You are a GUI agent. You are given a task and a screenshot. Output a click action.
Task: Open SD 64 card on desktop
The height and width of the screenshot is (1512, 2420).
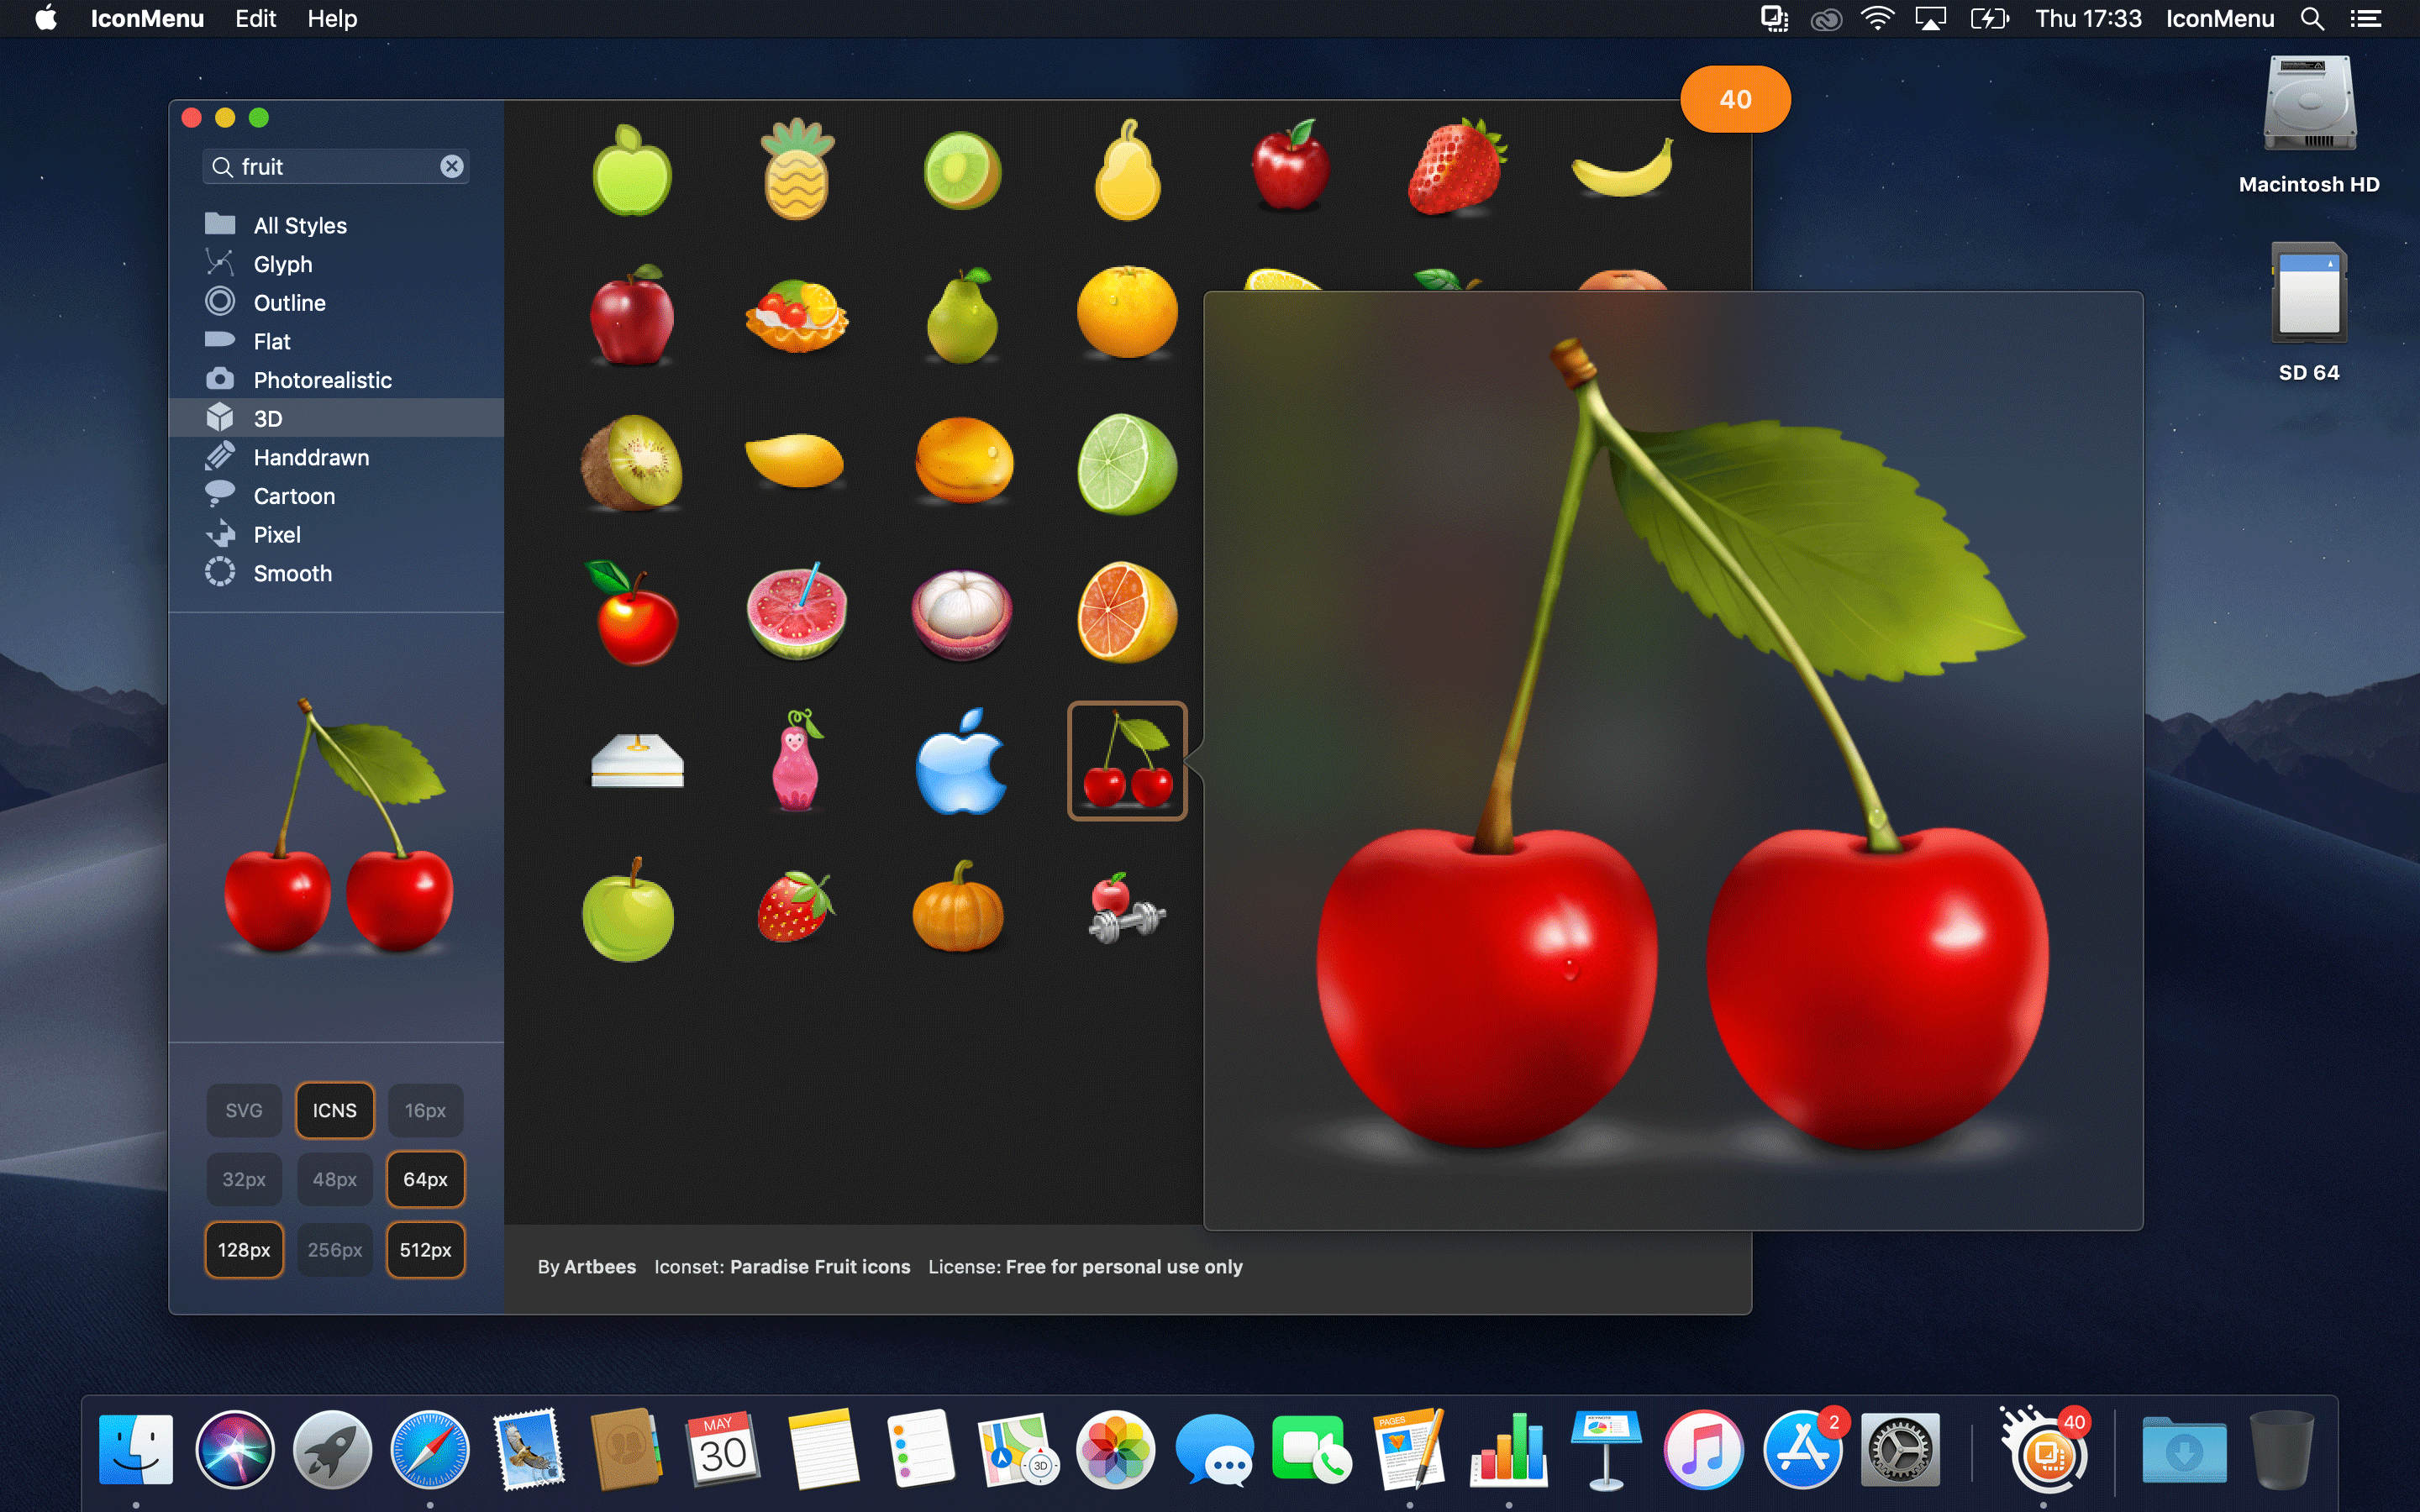pyautogui.click(x=2309, y=312)
